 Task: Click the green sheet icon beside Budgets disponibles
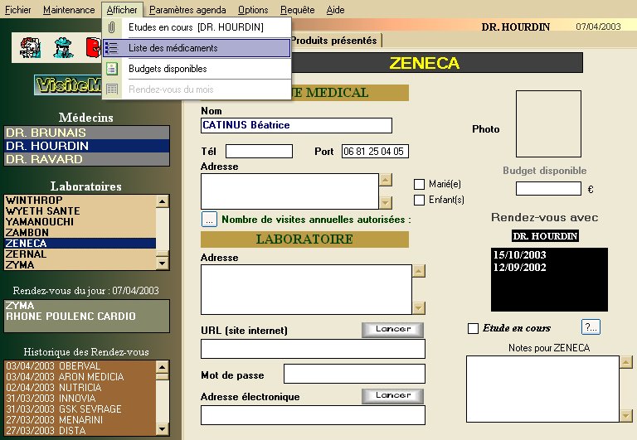[x=112, y=69]
